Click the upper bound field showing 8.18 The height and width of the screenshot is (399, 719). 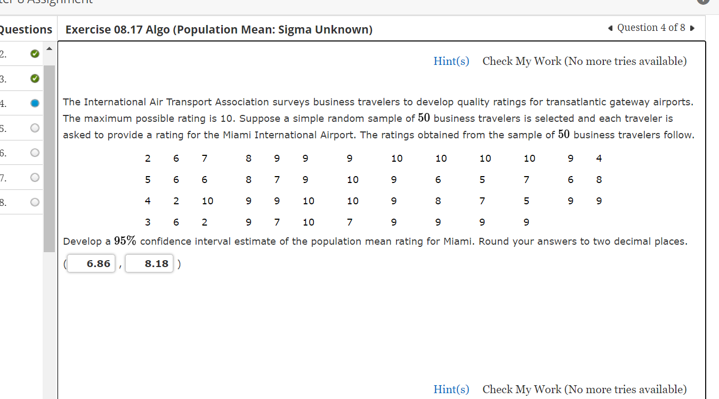click(x=149, y=264)
